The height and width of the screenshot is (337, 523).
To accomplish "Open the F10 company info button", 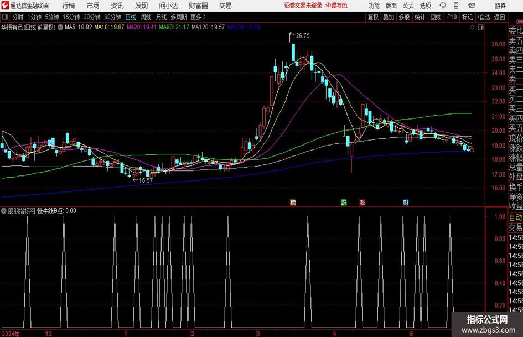I will (452, 17).
